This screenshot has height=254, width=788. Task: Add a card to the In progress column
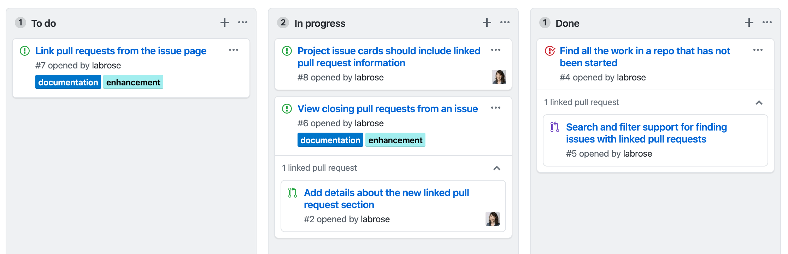(487, 23)
